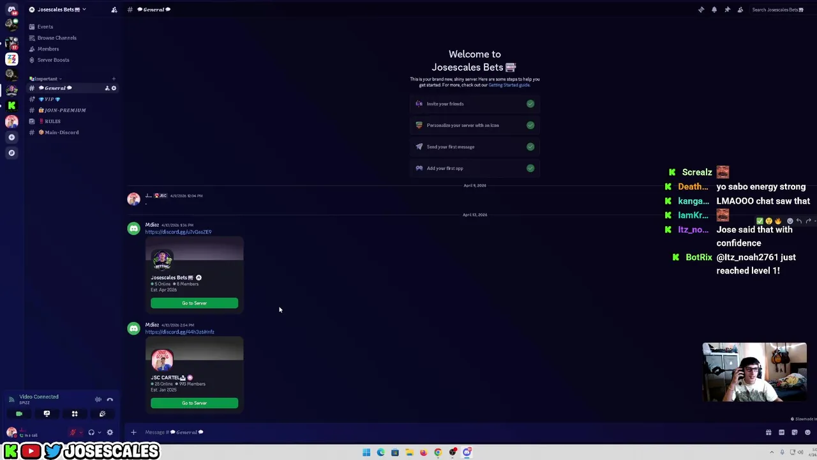
Task: Click invite people icon beside server name
Action: [114, 10]
